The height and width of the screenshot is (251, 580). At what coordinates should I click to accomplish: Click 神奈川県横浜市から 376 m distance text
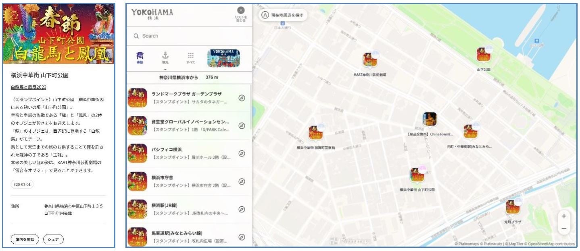click(189, 77)
